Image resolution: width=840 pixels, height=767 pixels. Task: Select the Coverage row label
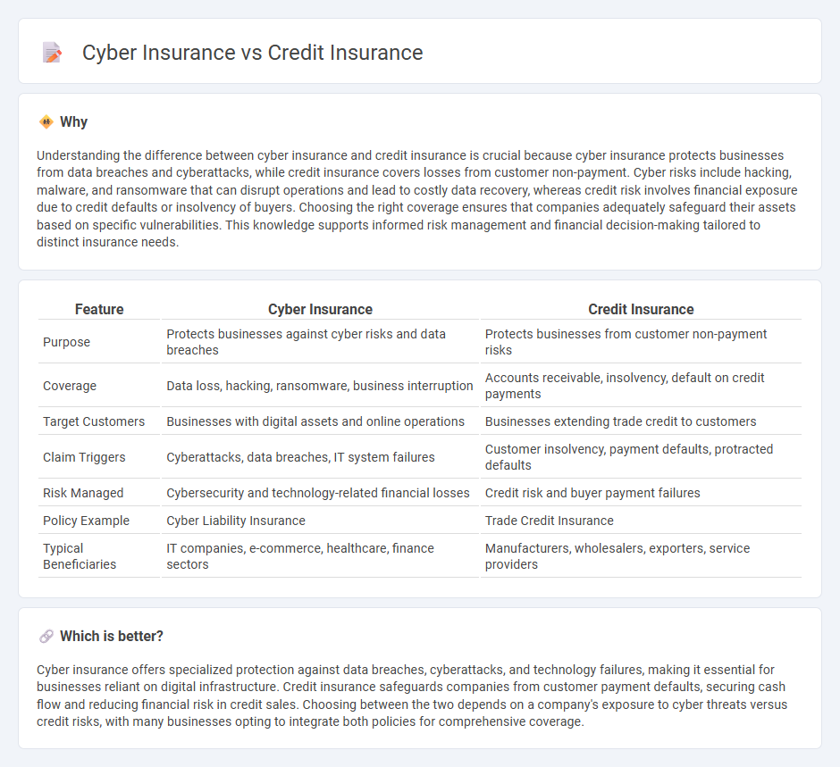(x=70, y=386)
